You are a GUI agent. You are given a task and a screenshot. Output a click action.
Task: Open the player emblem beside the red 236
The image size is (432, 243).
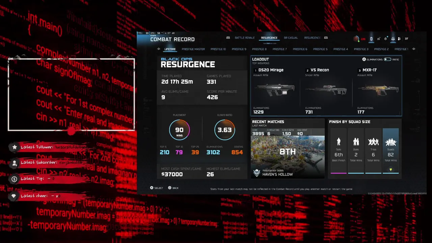pyautogui.click(x=356, y=39)
